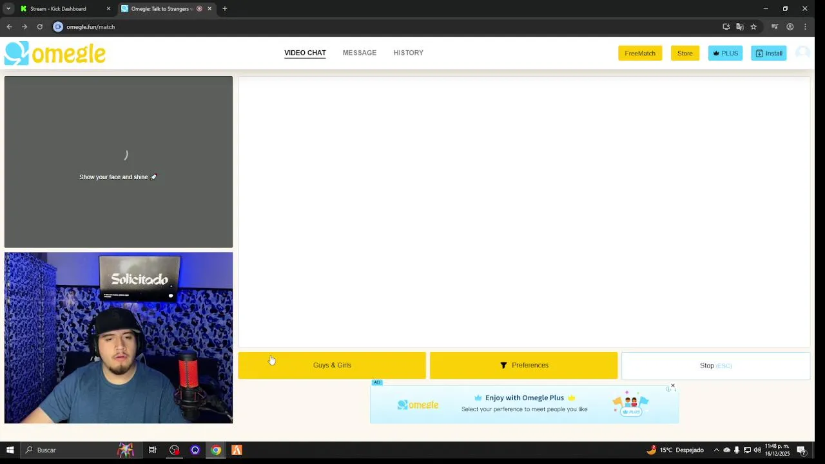This screenshot has width=825, height=464.
Task: Close the Omegle browser tab
Action: [x=209, y=9]
